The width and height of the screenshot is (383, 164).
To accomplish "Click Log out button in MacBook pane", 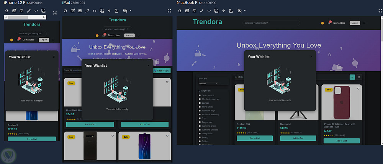I will [355, 23].
